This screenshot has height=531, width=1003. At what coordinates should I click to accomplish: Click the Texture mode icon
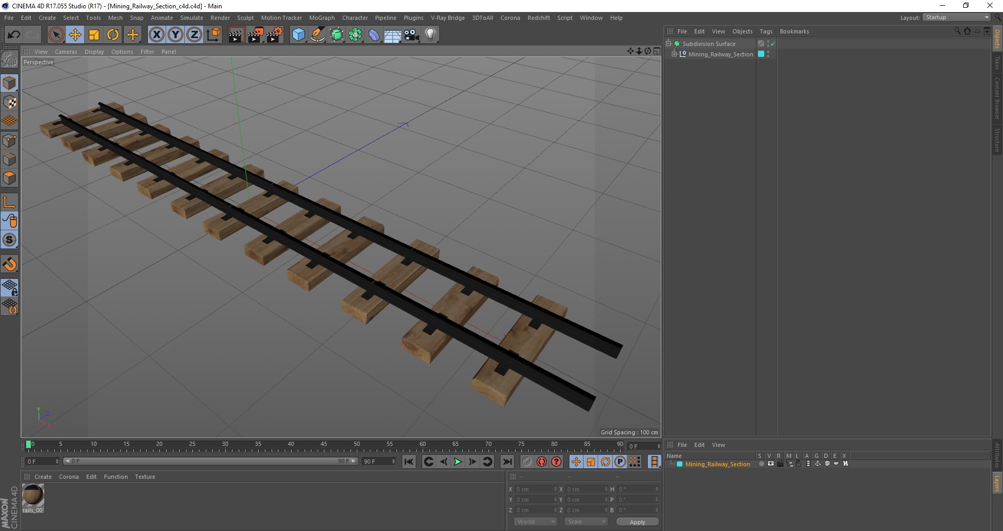9,102
